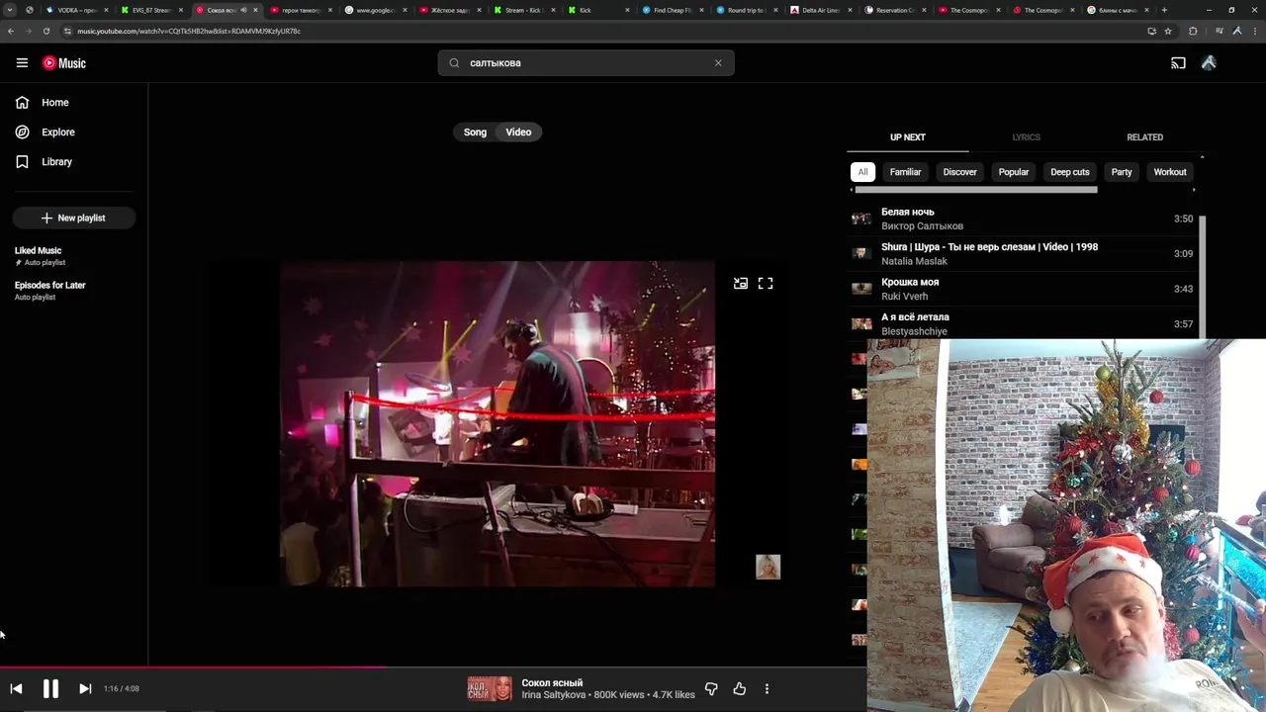Image resolution: width=1266 pixels, height=712 pixels.
Task: Click the filter chips horizontal scrollbar
Action: click(975, 190)
